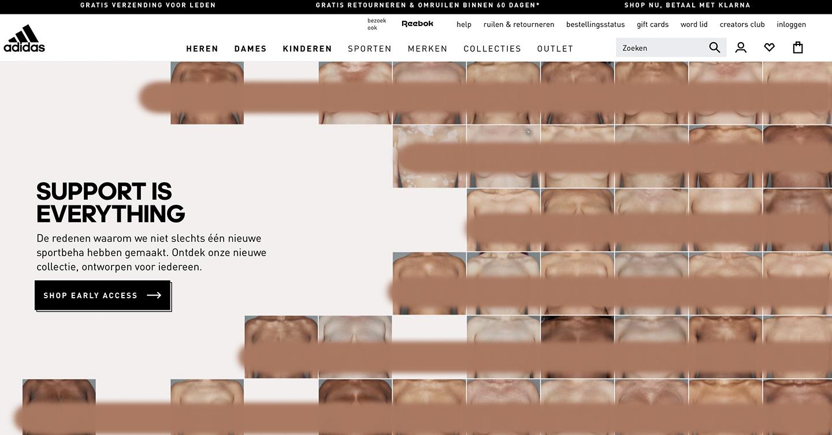Open the creators club link
The height and width of the screenshot is (435, 832).
742,24
